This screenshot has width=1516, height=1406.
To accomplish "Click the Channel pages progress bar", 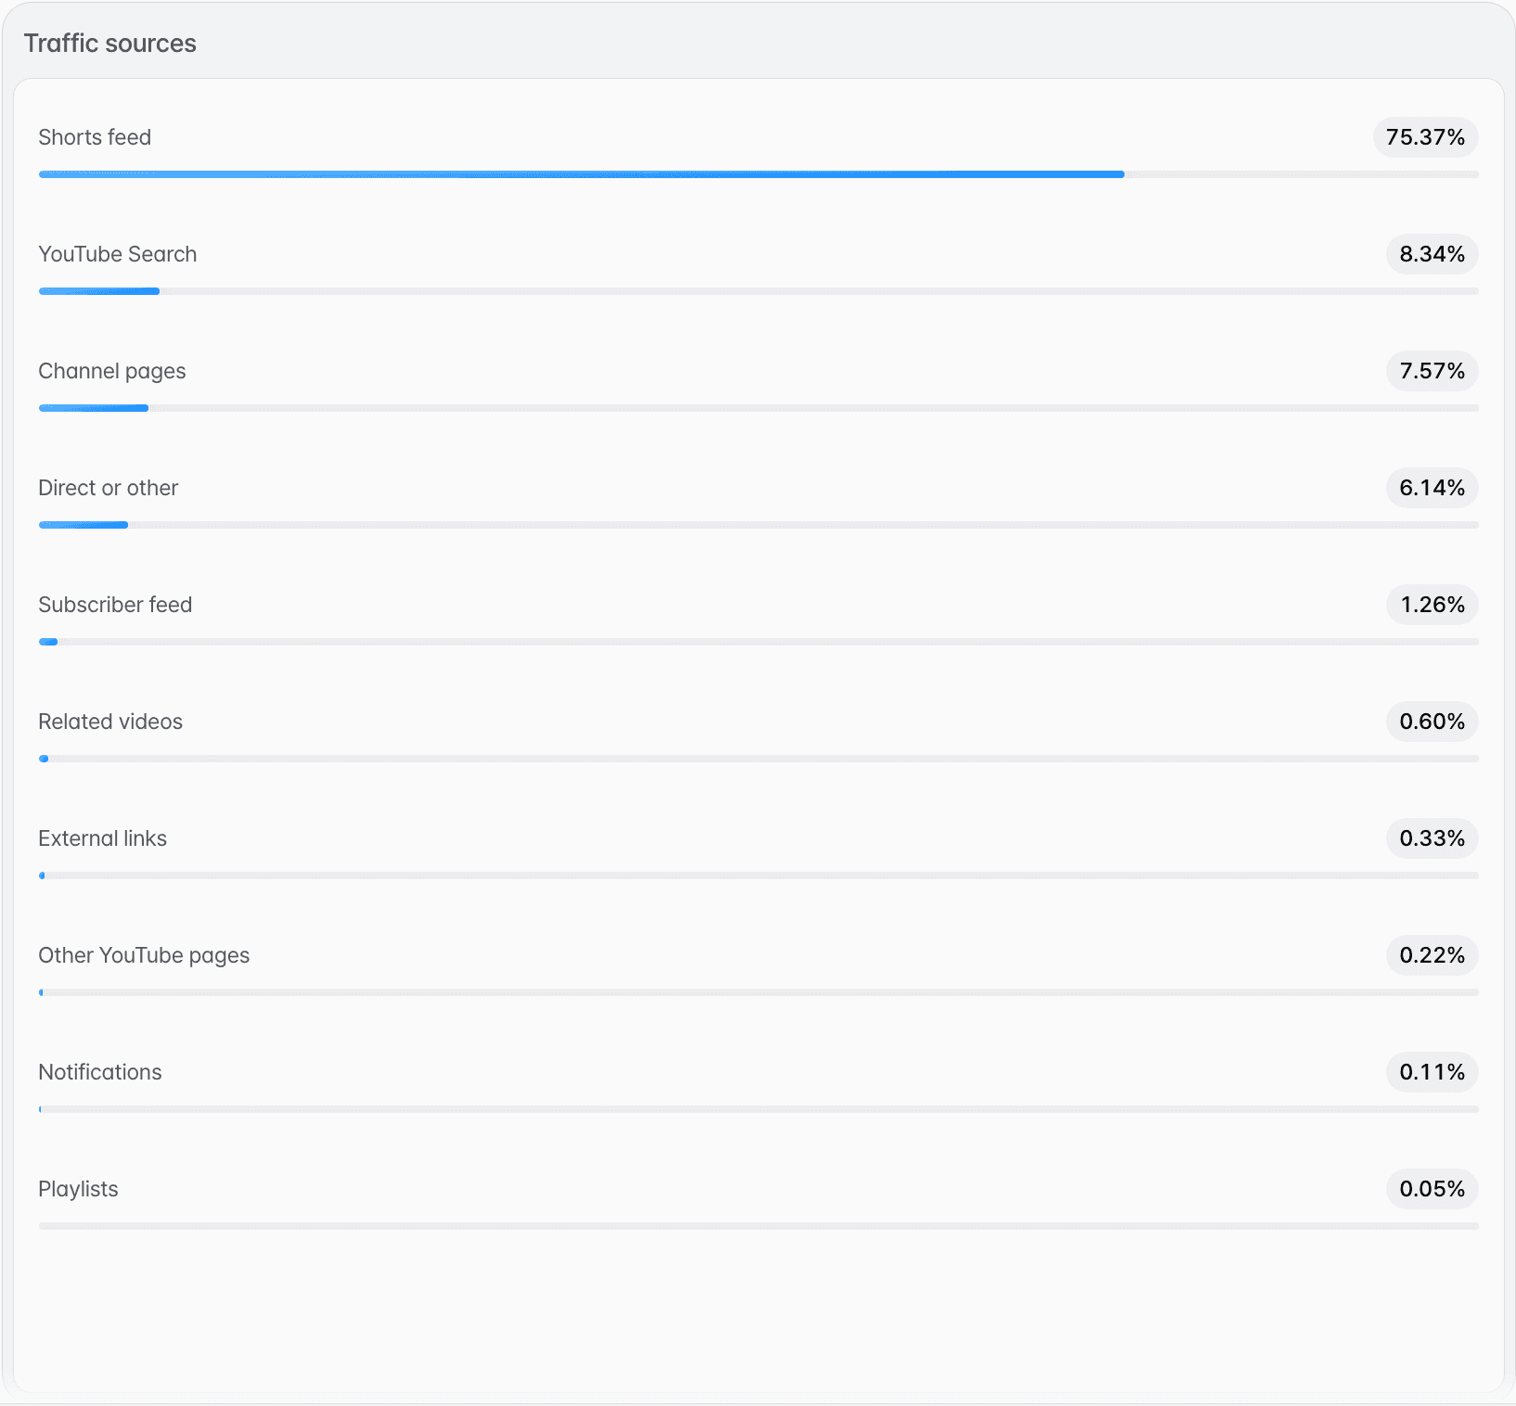I will [758, 408].
